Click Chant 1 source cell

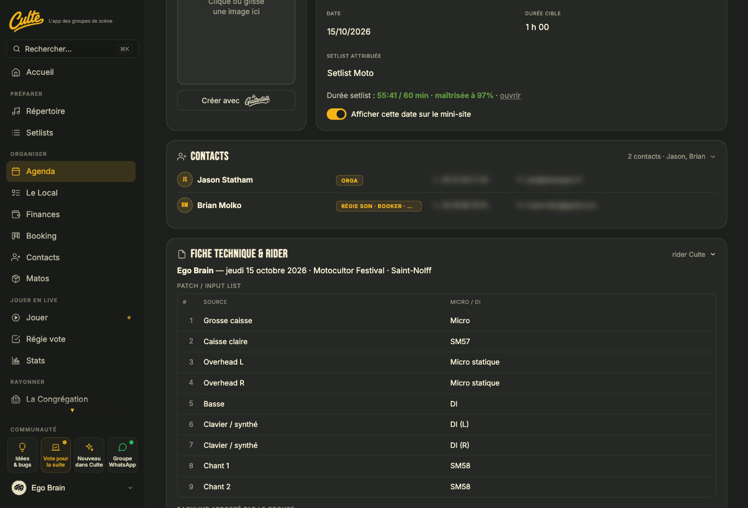pyautogui.click(x=217, y=465)
